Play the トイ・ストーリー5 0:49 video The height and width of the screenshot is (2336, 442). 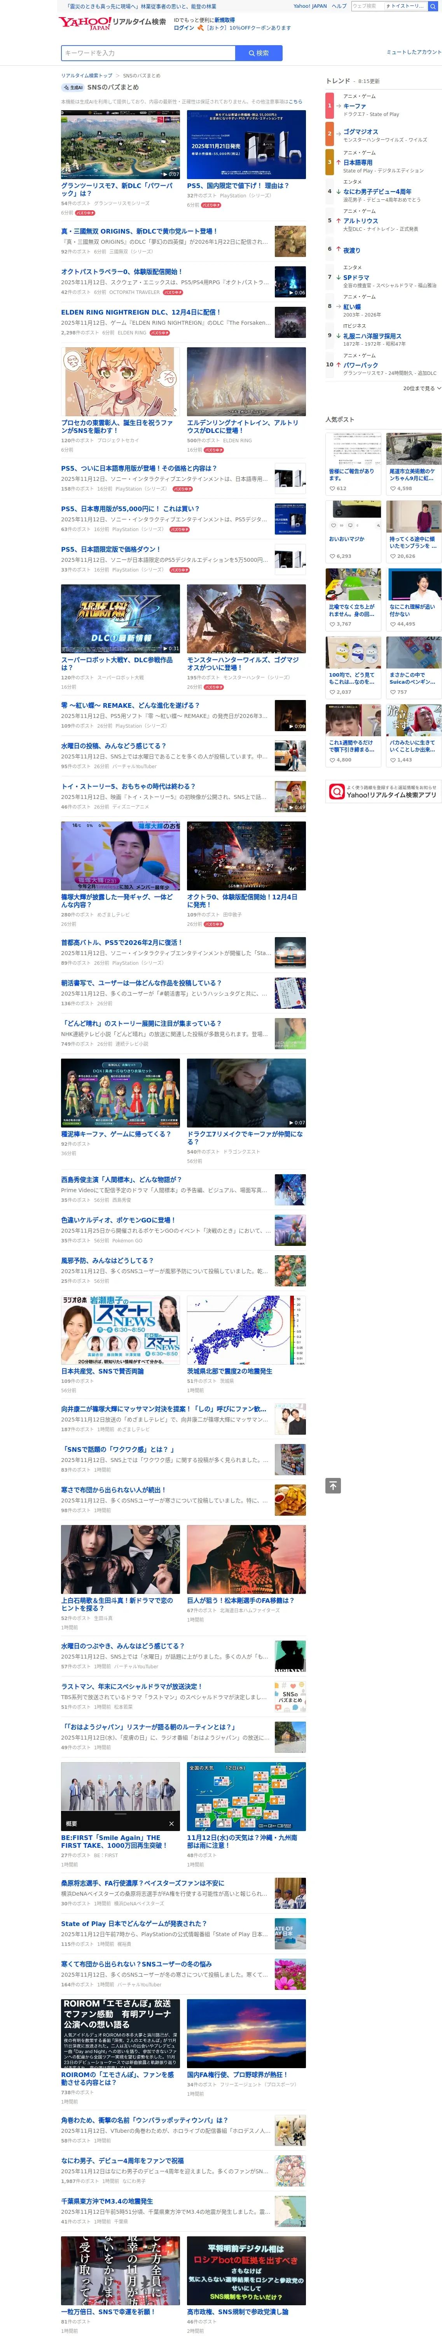[290, 795]
